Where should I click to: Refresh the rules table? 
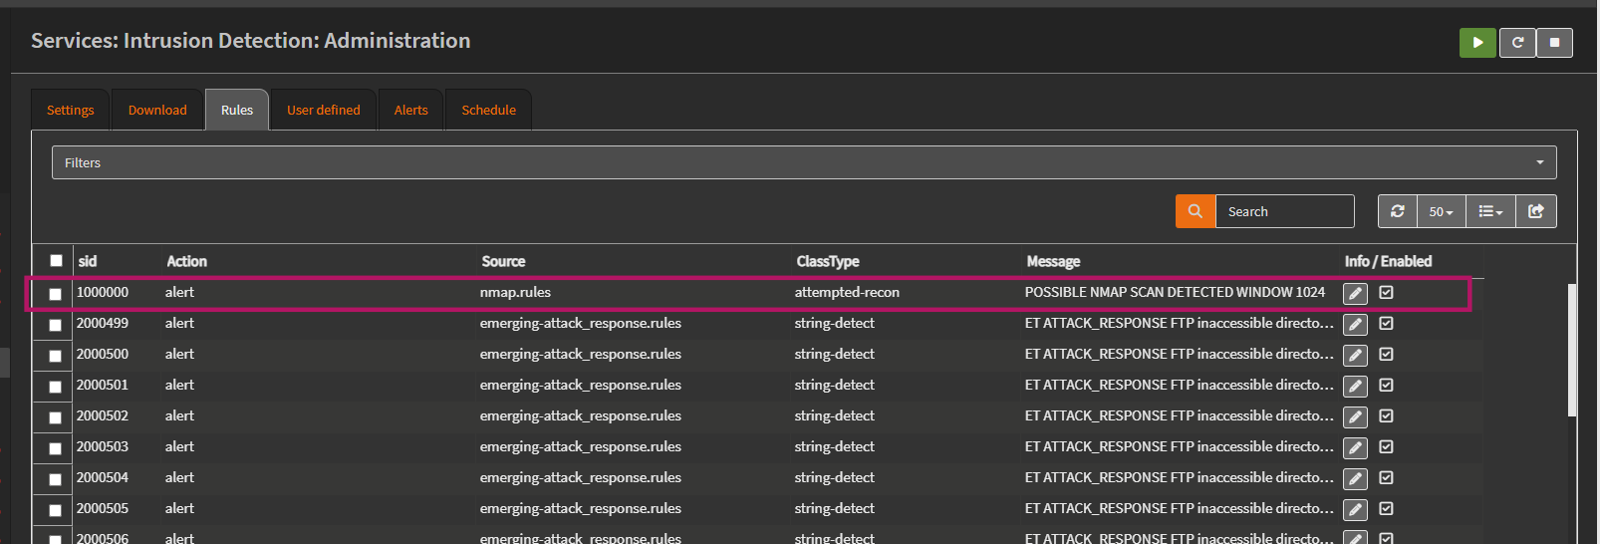click(1397, 211)
